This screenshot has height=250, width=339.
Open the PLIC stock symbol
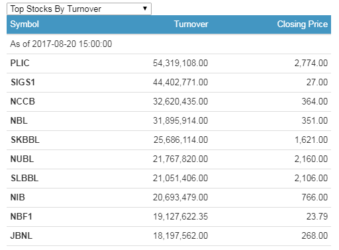(20, 63)
